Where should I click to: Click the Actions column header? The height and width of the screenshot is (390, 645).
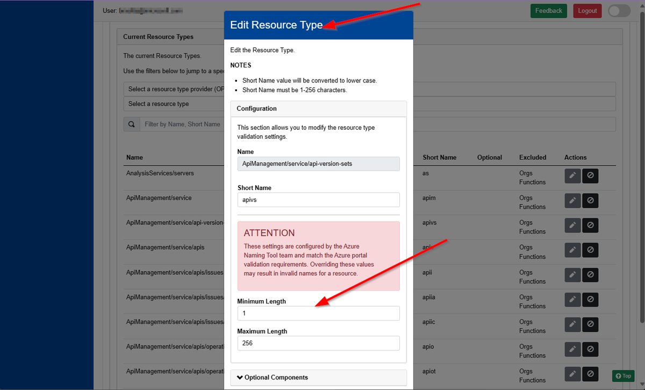click(x=575, y=158)
